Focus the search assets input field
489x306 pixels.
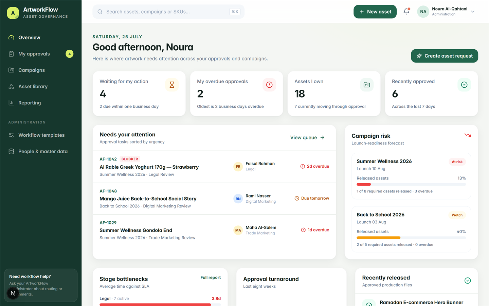(168, 12)
